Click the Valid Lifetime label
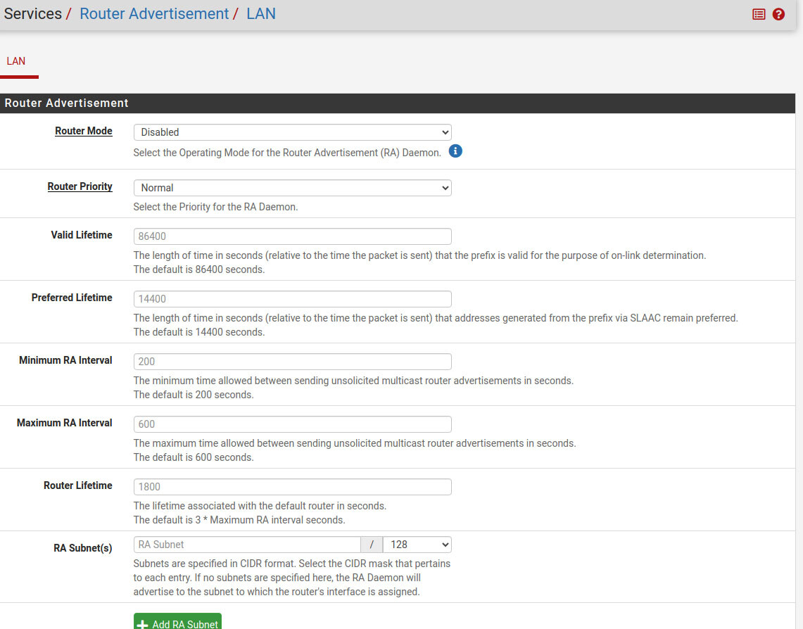 tap(82, 235)
